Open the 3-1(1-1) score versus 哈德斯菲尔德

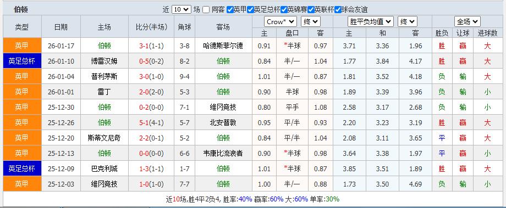pyautogui.click(x=151, y=46)
